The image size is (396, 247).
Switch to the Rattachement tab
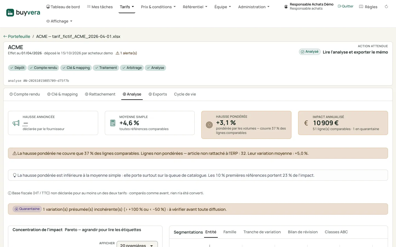[x=100, y=94]
